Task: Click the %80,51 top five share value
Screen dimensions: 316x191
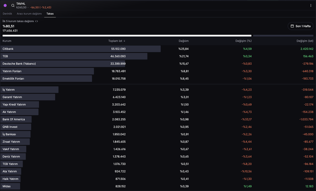Action: click(8, 26)
